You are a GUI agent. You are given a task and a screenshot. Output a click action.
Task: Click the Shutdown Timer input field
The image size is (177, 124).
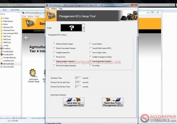coord(78,78)
